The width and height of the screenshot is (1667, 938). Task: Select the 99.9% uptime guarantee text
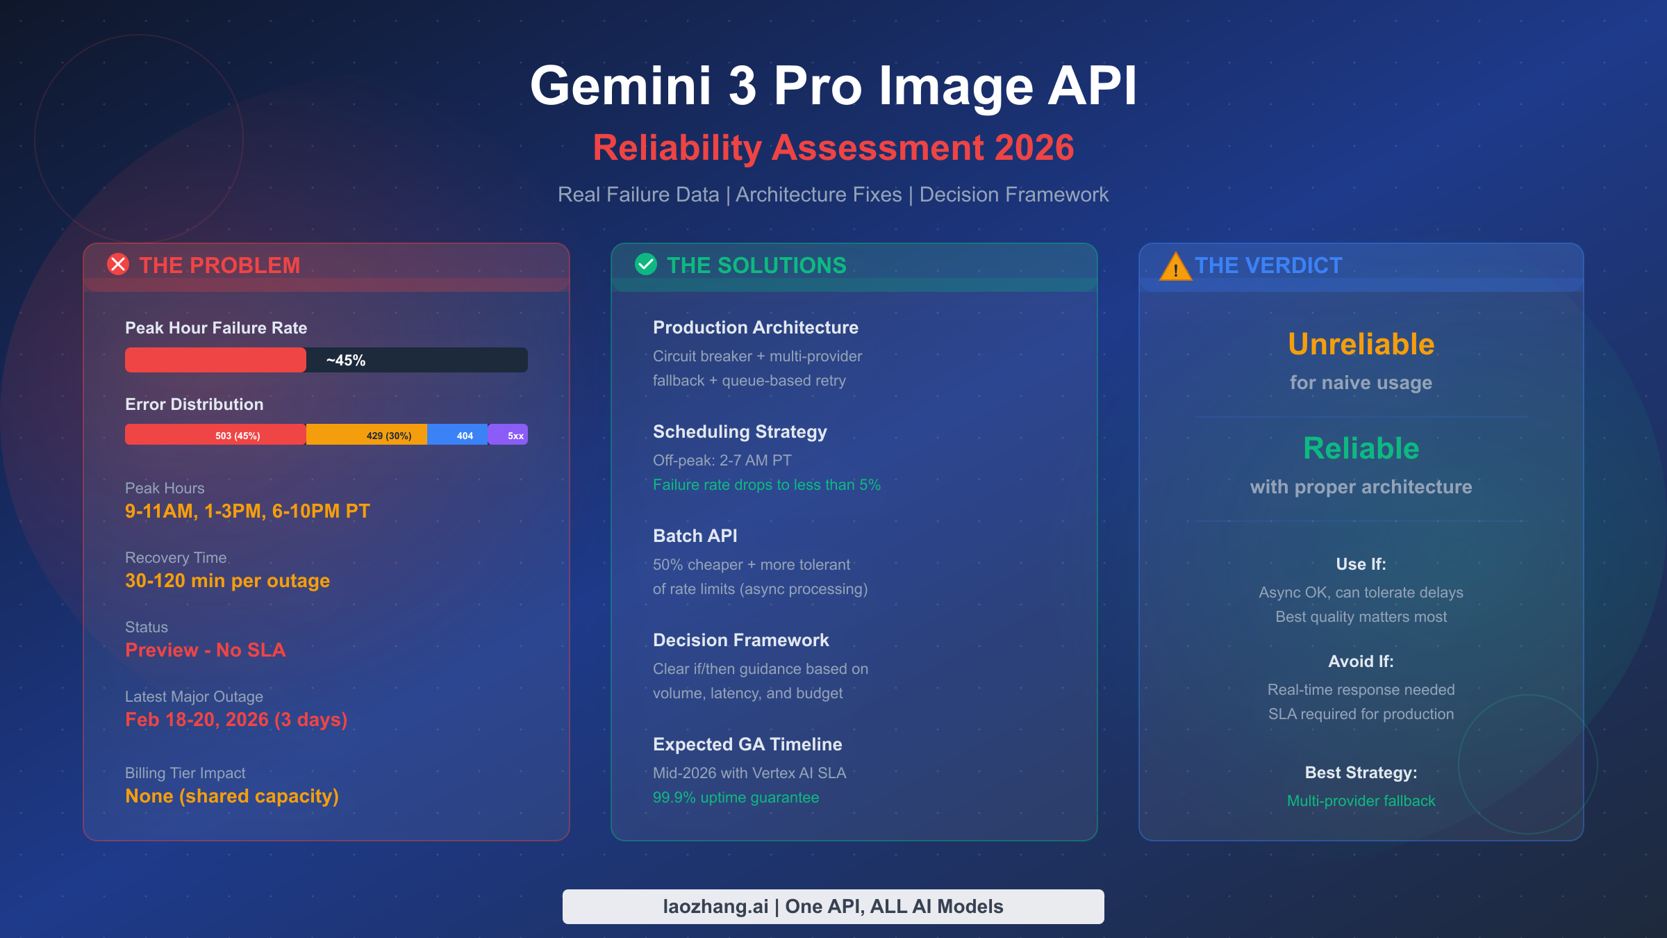coord(736,797)
